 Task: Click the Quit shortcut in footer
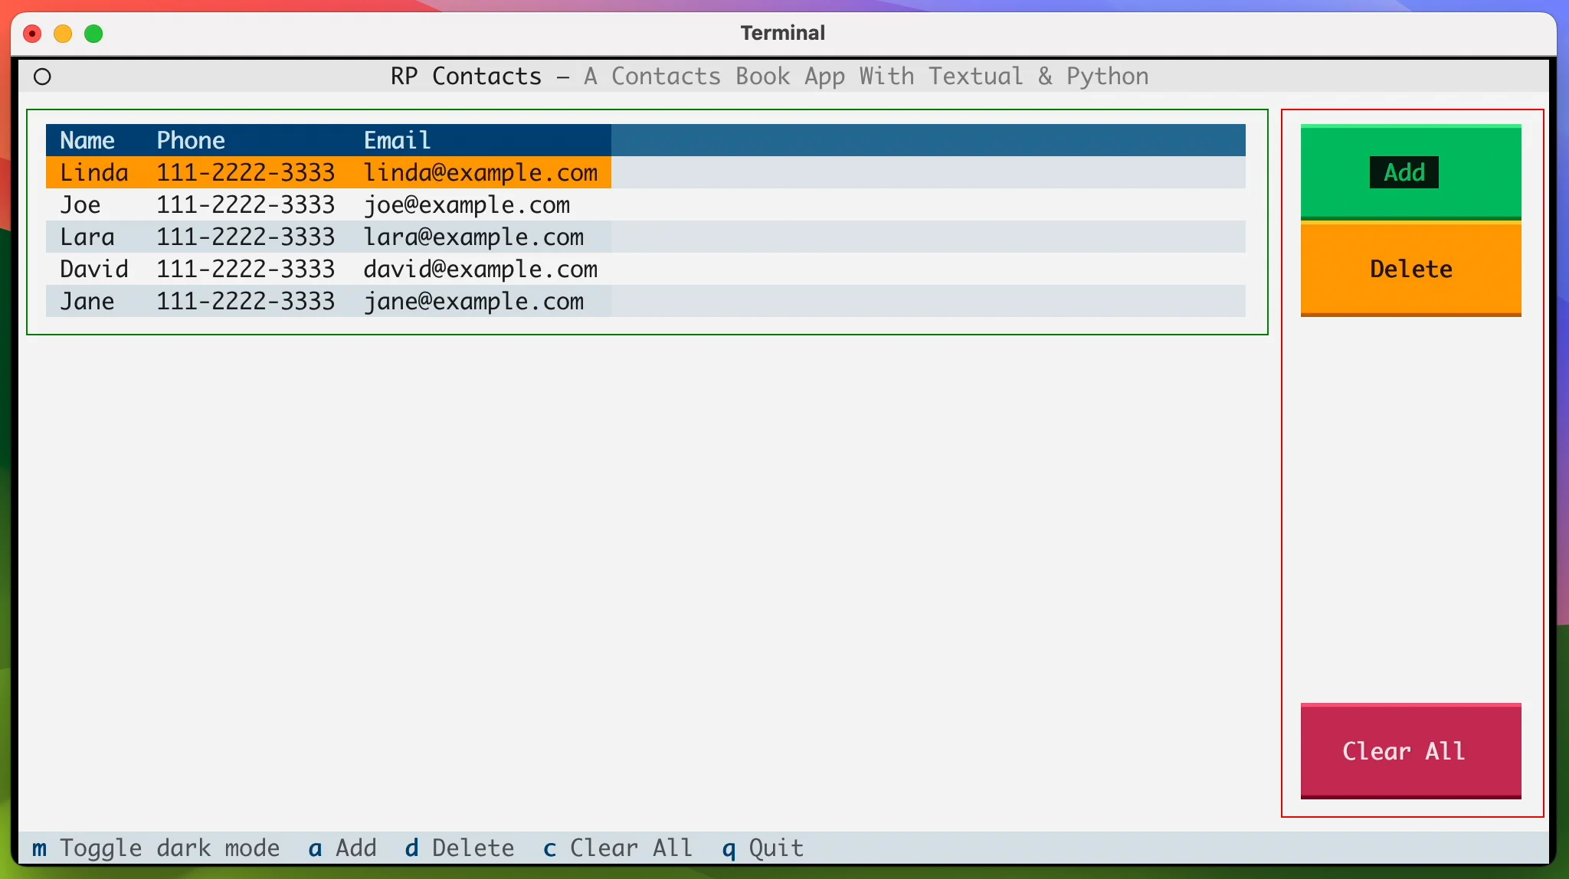pos(763,848)
